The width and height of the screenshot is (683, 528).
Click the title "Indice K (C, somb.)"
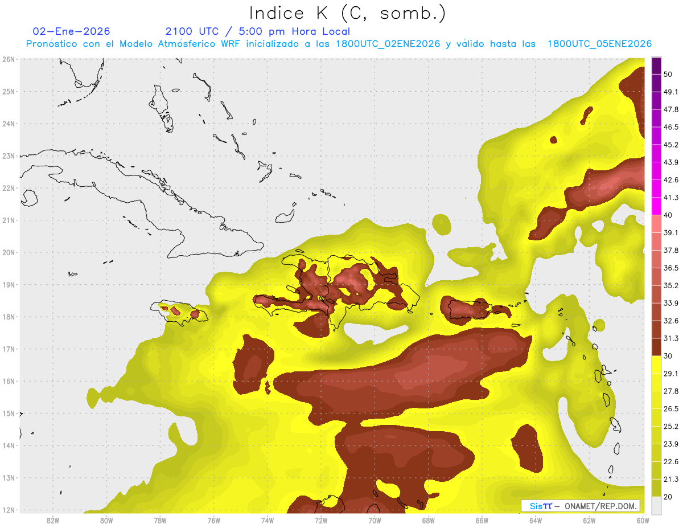[x=347, y=13]
